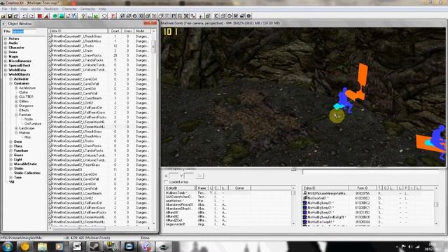Click the green chart toolbar icon

point(96,16)
